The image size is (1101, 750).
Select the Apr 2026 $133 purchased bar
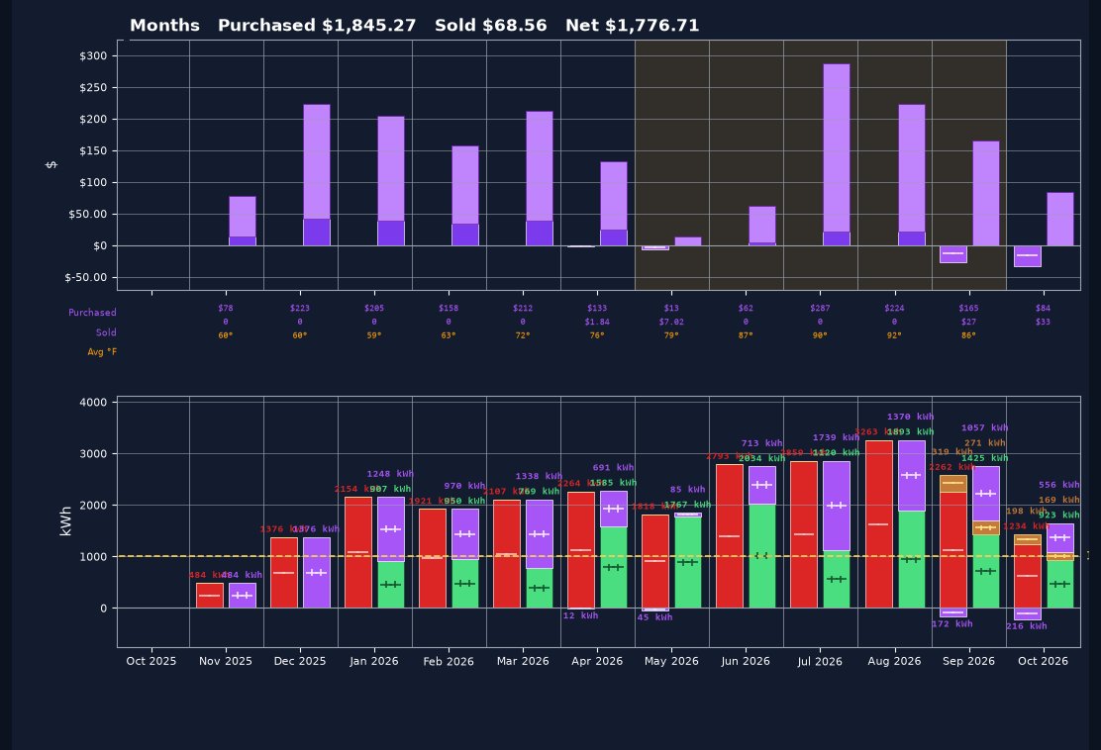(614, 204)
